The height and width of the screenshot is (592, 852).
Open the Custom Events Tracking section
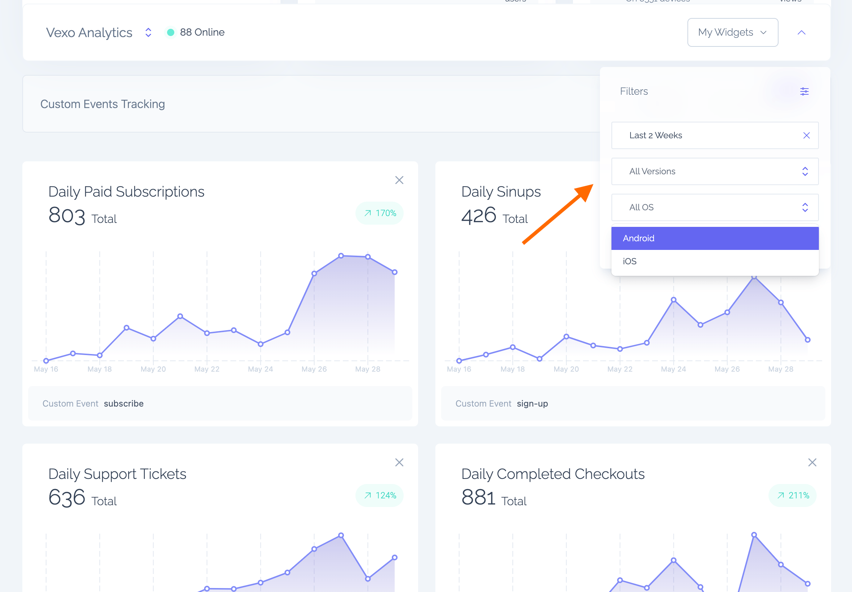tap(102, 104)
